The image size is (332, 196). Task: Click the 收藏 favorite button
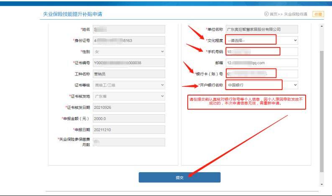[x=318, y=14]
